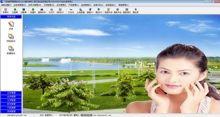Image resolution: width=220 pixels, height=117 pixels.
Task: Open the 短信平台 toolbar icon
Action: tap(108, 11)
